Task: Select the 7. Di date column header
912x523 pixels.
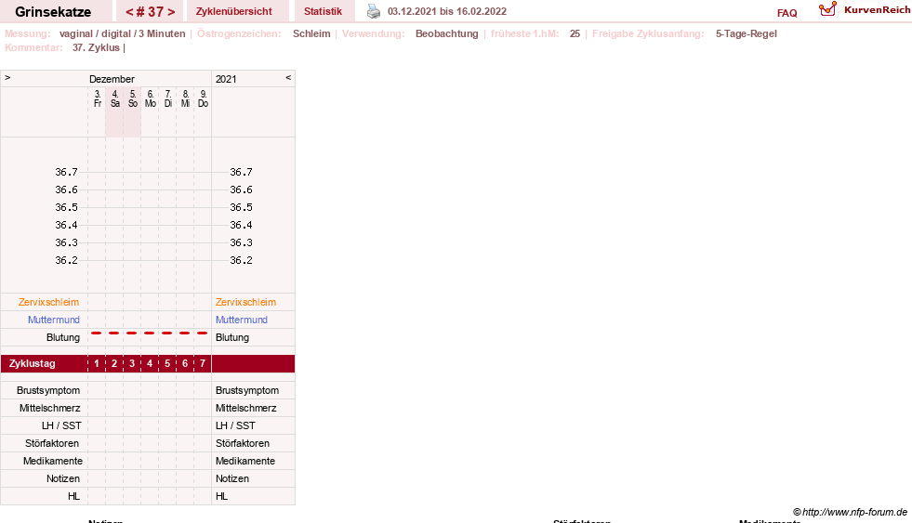Action: [x=168, y=98]
